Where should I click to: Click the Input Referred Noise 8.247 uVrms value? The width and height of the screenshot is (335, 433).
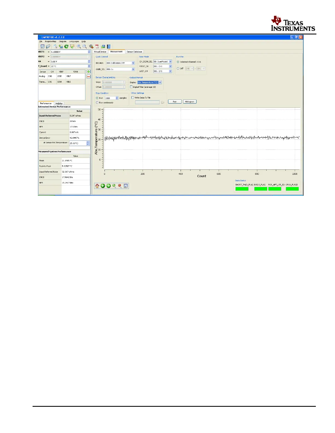(79, 116)
